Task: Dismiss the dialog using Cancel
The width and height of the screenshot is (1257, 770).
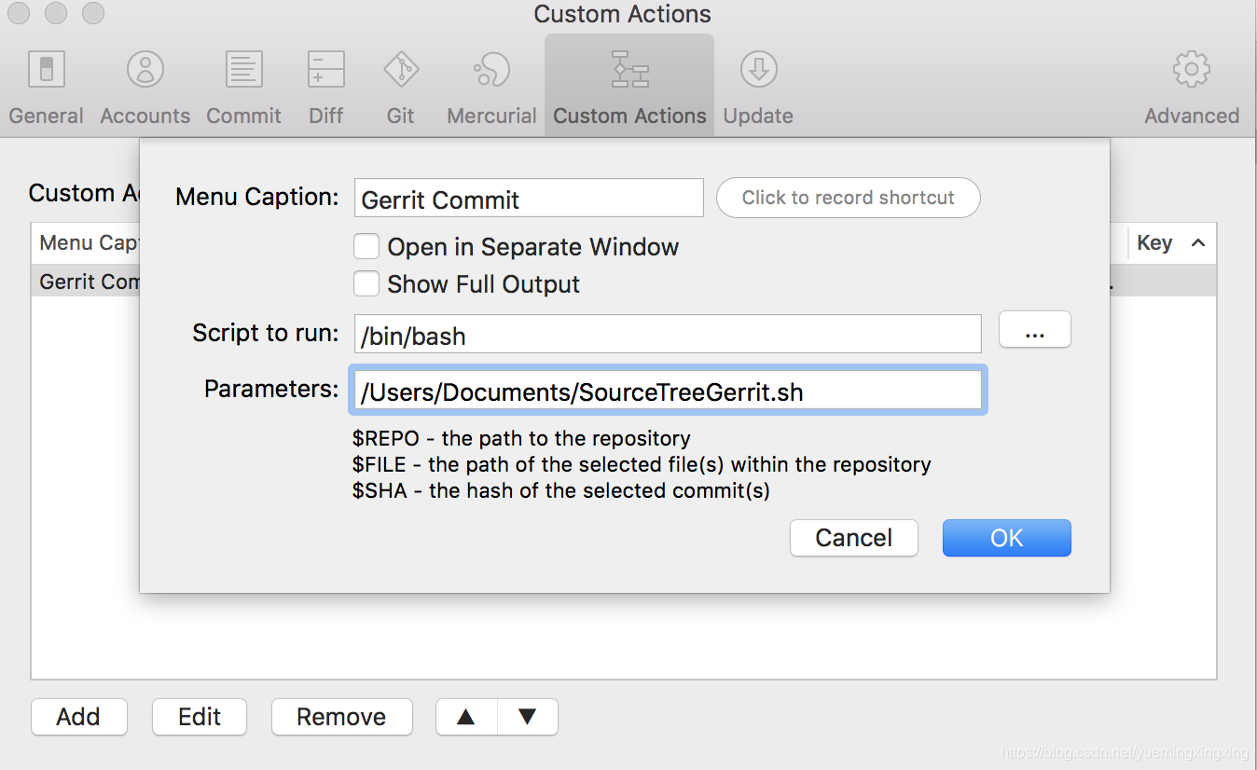Action: 853,538
